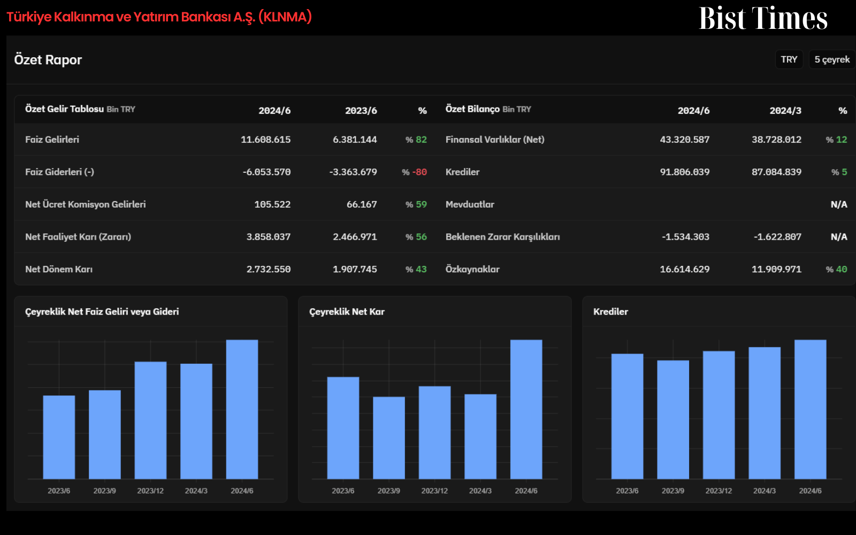Click the value 6.381.144

355,140
